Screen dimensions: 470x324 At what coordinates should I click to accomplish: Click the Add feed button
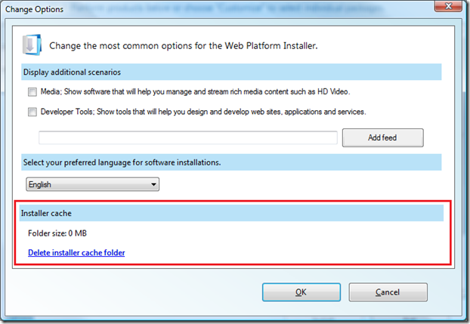[x=383, y=138]
